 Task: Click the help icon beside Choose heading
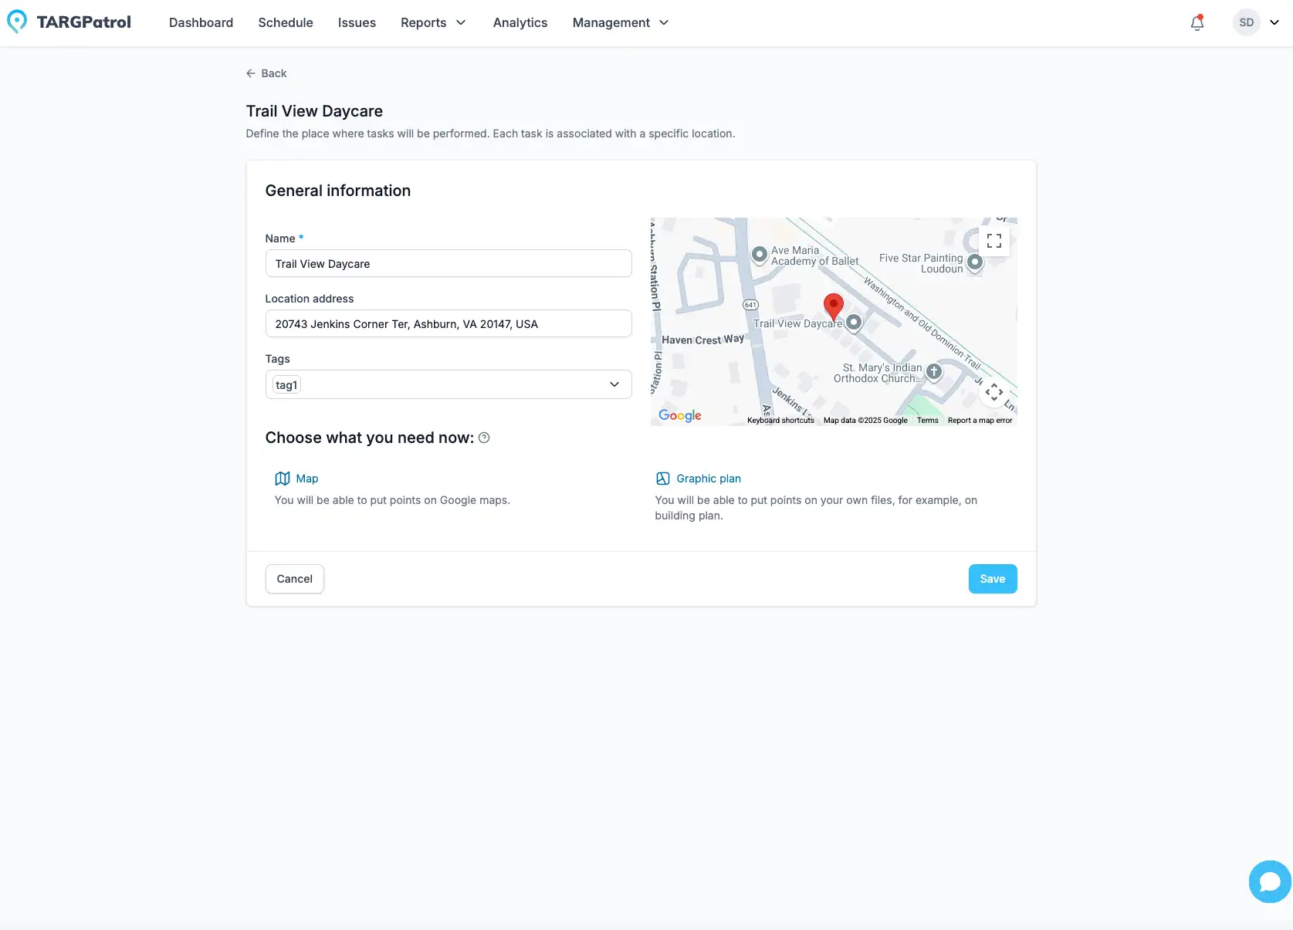click(x=484, y=438)
